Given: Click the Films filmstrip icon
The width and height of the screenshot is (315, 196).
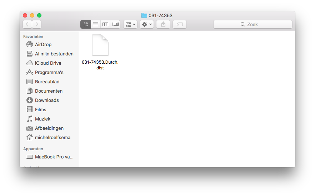Looking at the screenshot, I should click(x=30, y=109).
